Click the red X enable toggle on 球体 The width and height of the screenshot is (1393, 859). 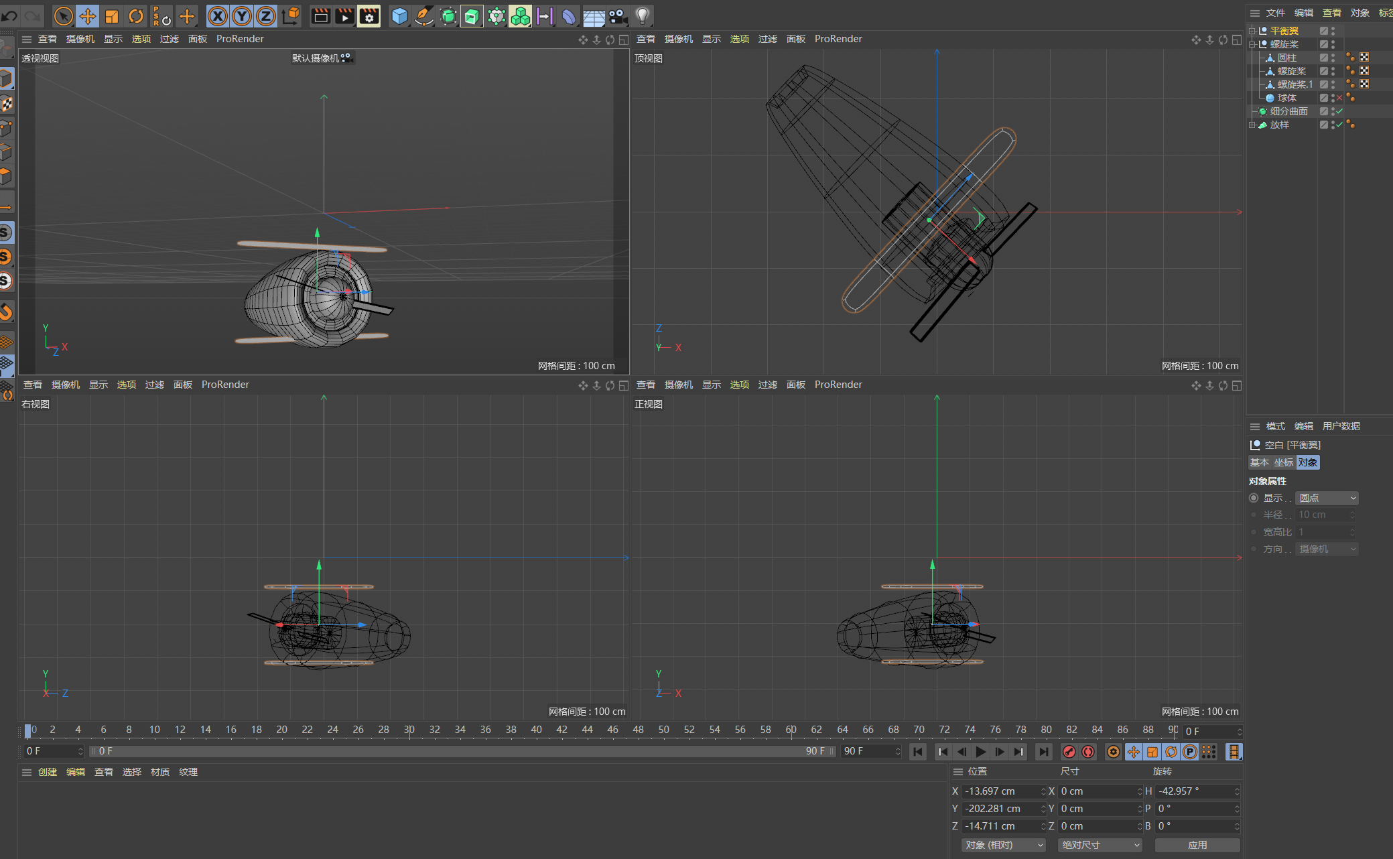[1339, 98]
